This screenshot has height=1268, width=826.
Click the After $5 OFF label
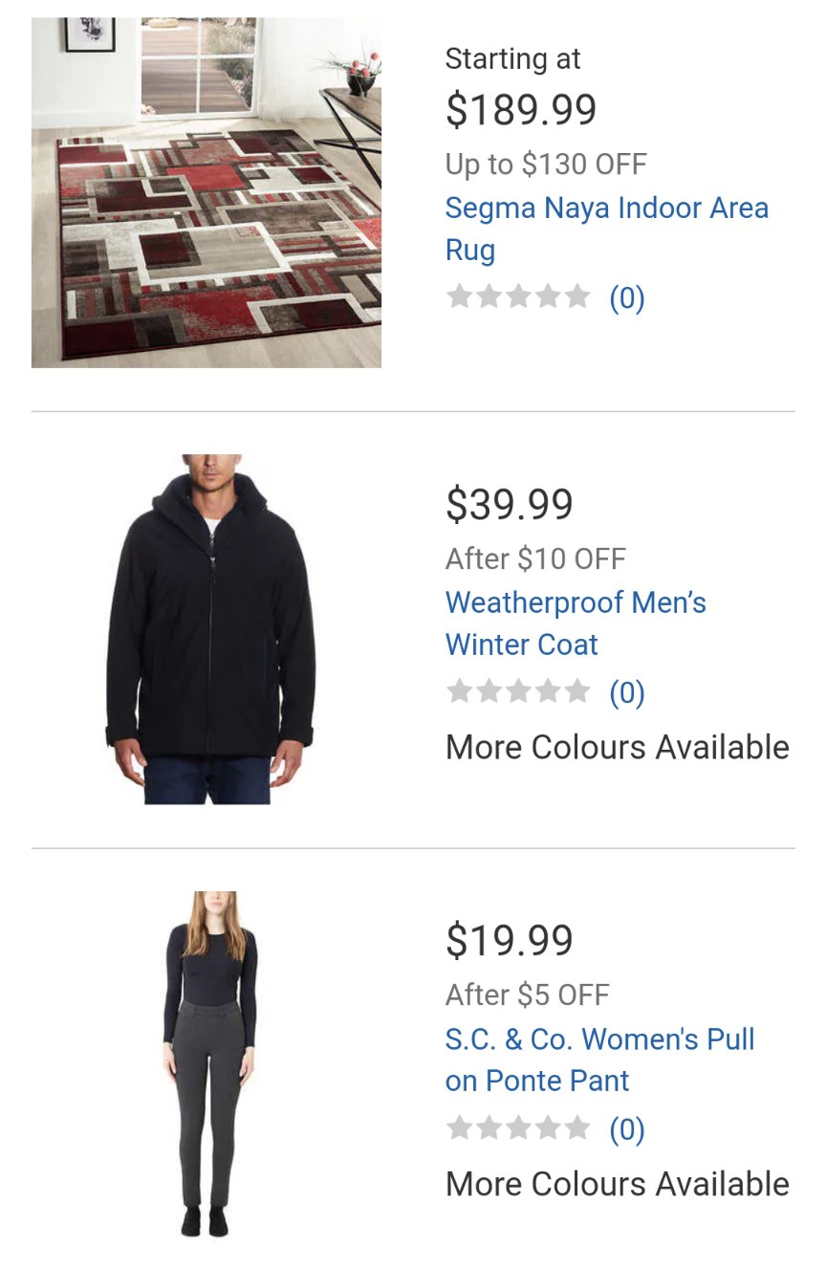click(x=528, y=995)
